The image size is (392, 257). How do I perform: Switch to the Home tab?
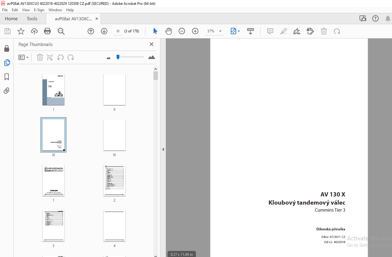coord(11,19)
